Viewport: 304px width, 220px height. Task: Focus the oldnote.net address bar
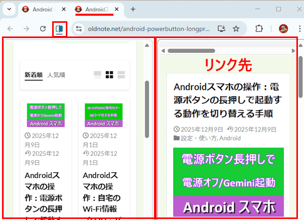[148, 29]
